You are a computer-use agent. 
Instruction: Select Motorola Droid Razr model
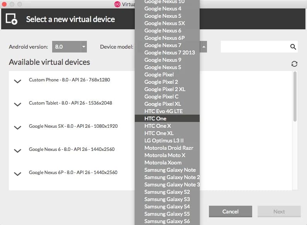(167, 148)
